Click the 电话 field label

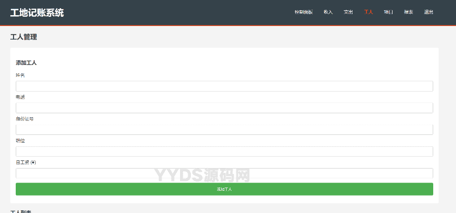point(21,97)
